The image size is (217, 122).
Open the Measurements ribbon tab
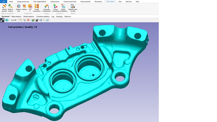coord(86,2)
